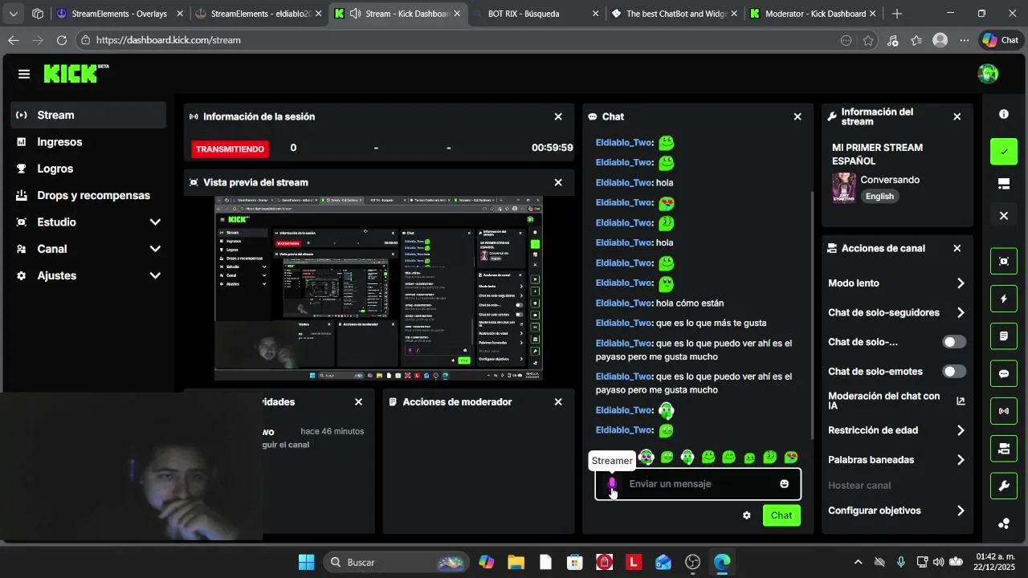Open Drops y recompensas menu item
Viewport: 1028px width, 578px height.
point(88,195)
